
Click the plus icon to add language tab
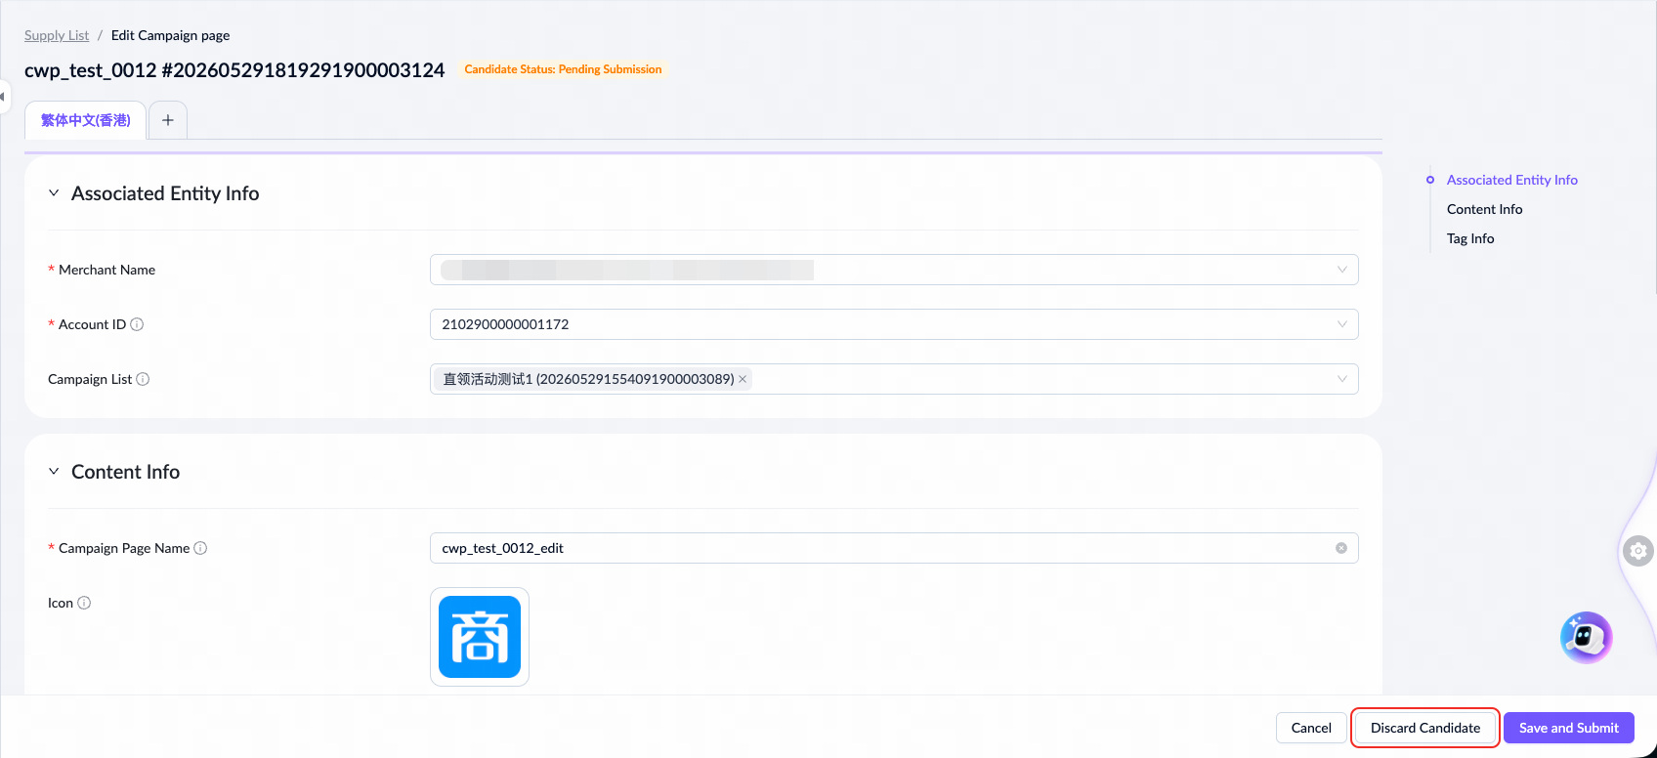coord(168,120)
